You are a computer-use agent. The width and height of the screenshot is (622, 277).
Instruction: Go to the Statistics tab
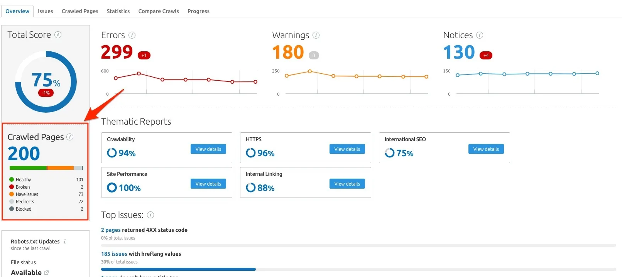(x=118, y=11)
